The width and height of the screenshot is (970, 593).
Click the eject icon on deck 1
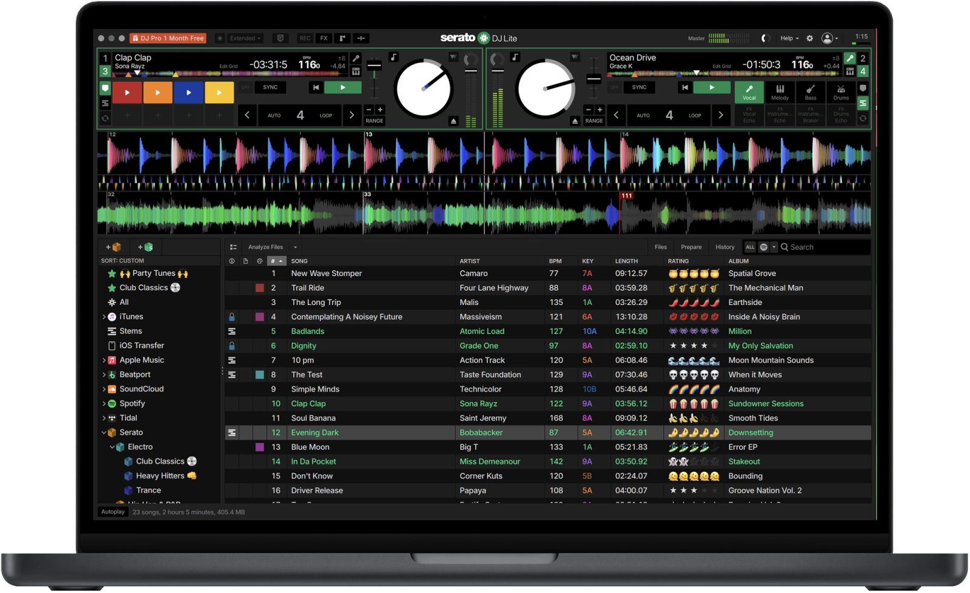453,121
